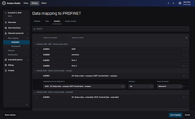Open the notifications bell
Viewport: 195px width, 119px height.
click(173, 3)
